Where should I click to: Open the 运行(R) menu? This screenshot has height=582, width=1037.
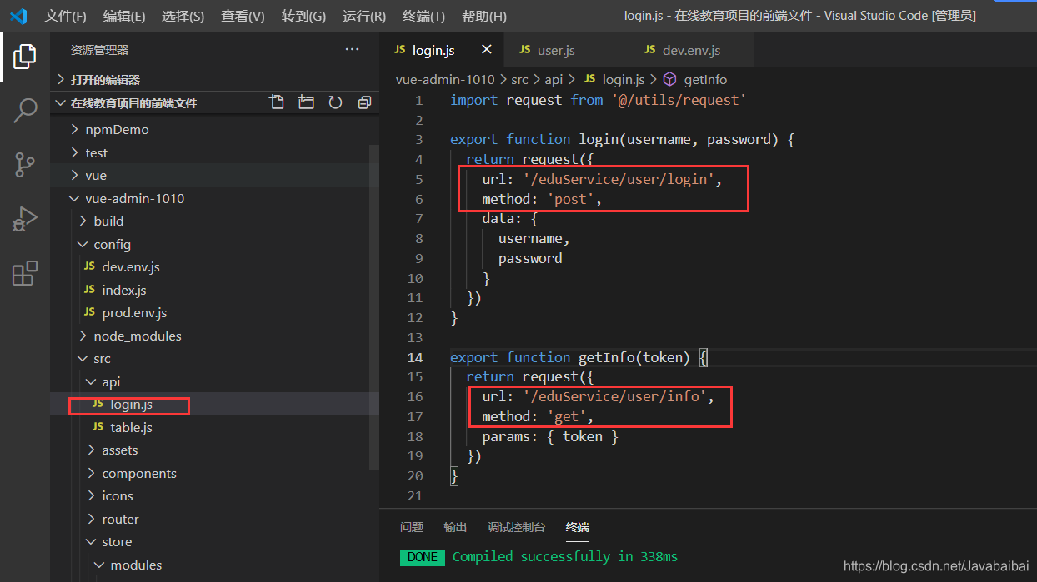point(364,17)
